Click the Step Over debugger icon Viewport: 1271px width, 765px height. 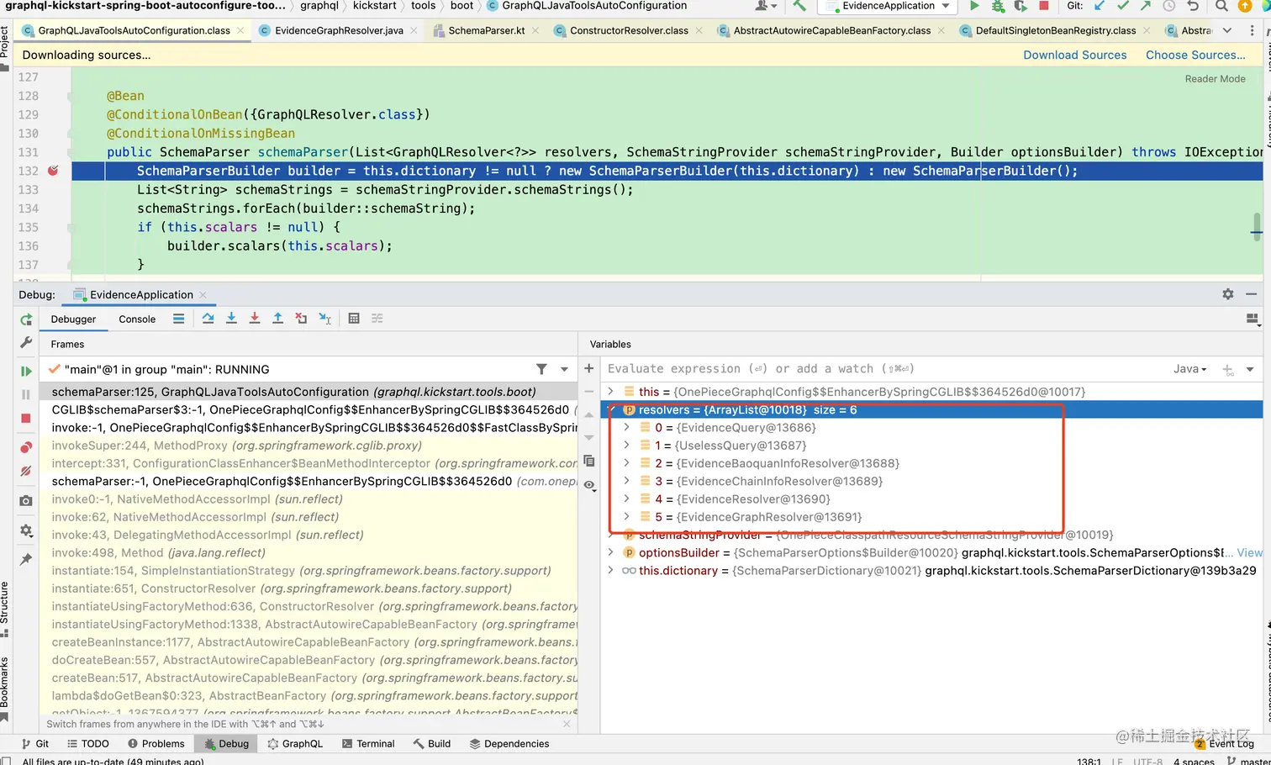208,319
